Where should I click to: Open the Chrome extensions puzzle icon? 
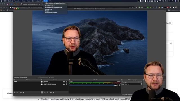173,7
